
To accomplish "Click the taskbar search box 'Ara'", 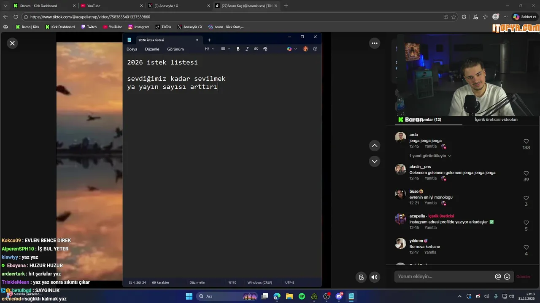I will point(228,296).
